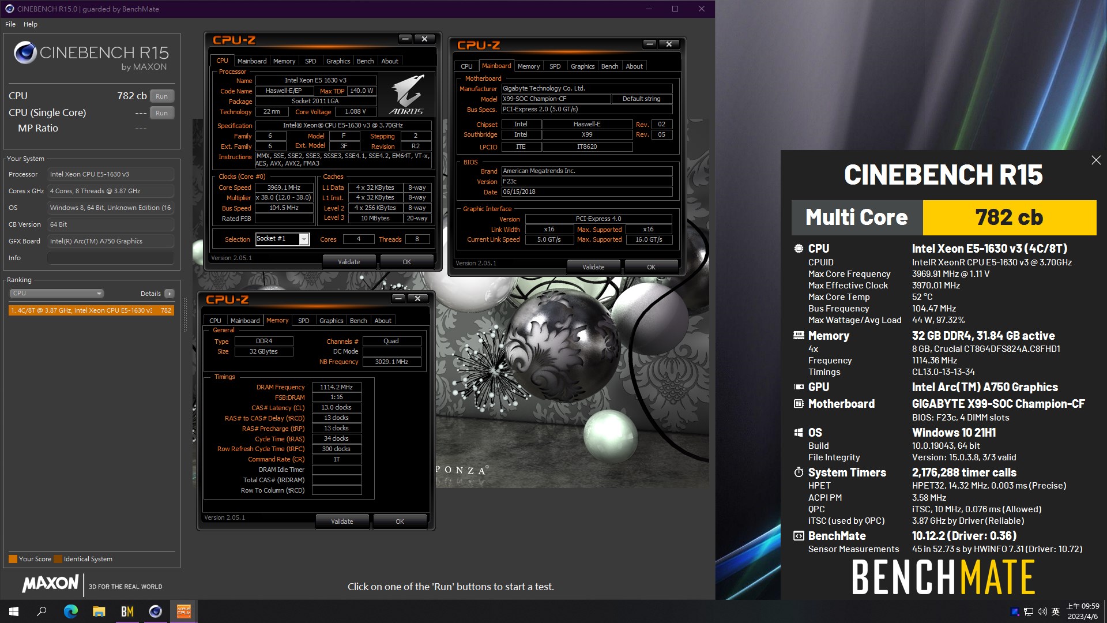Click the GFX Board value field

pos(111,241)
